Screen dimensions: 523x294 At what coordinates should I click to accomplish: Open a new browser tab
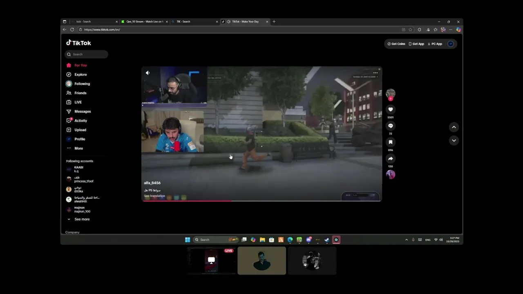[x=274, y=22]
